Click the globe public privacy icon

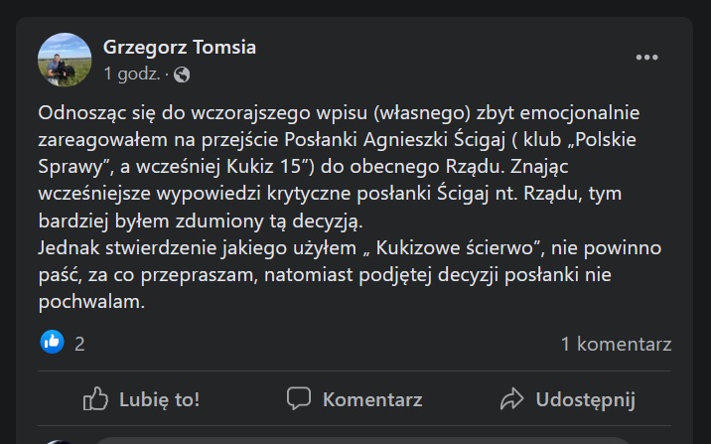182,74
